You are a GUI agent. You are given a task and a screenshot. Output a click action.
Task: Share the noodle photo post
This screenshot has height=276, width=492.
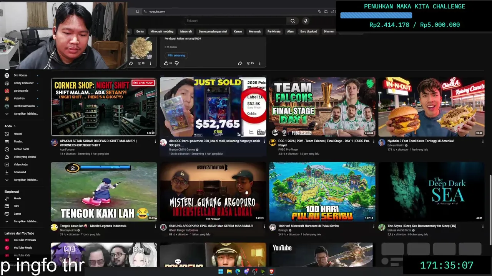point(131,63)
